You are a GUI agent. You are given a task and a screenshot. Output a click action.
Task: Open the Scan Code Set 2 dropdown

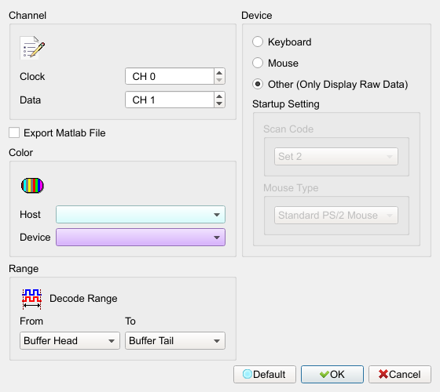click(336, 157)
